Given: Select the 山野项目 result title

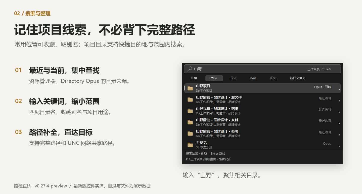Looking at the screenshot, I should (203, 86).
